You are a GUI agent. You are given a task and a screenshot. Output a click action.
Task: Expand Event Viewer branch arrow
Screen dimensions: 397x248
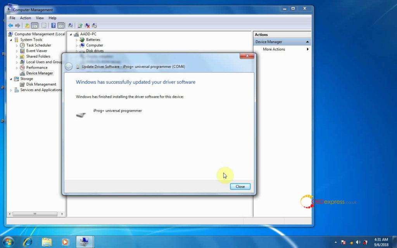17,51
